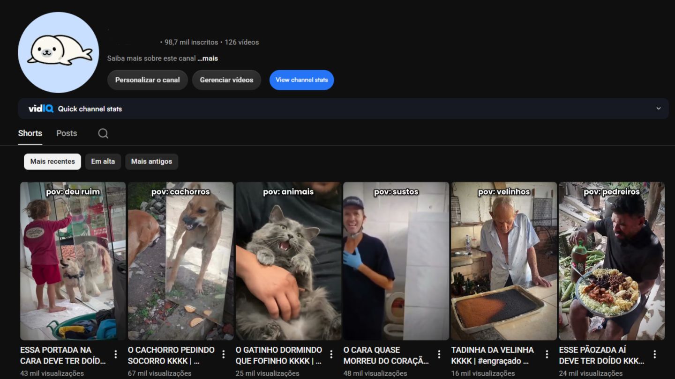The width and height of the screenshot is (675, 379).
Task: Click the O GATINHO DORMINDO title
Action: [x=279, y=355]
